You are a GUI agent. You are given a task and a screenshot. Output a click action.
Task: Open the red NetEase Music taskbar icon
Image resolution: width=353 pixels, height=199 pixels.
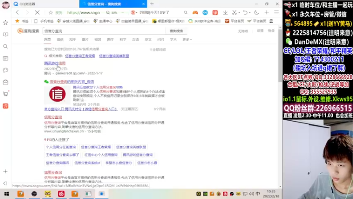[x=61, y=194]
